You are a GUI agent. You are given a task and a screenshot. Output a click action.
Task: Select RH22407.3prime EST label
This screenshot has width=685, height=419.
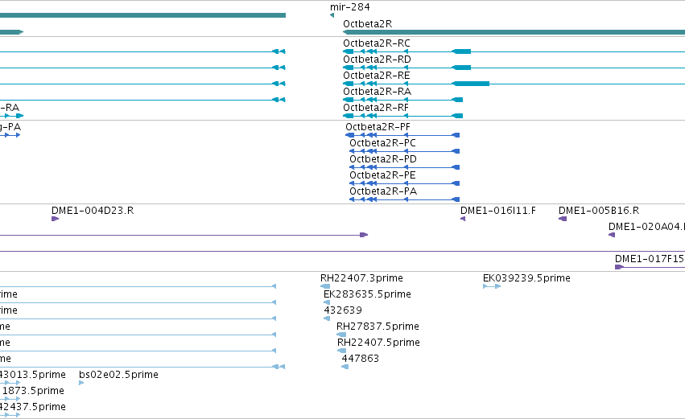[361, 278]
